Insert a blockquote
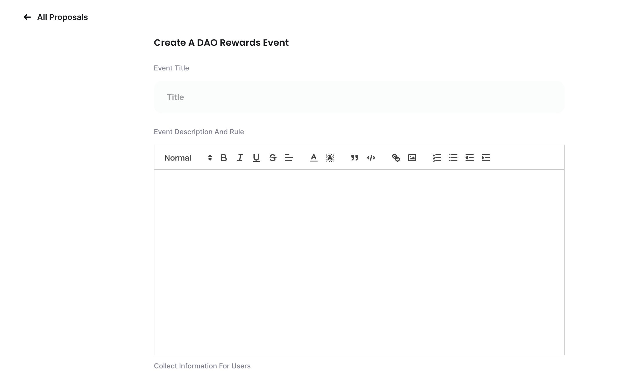The width and height of the screenshot is (624, 371). [355, 158]
